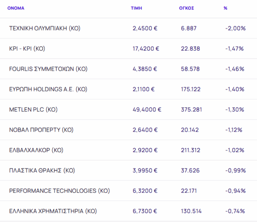The height and width of the screenshot is (222, 257).
Task: Click volume value 22.838
Action: point(191,49)
